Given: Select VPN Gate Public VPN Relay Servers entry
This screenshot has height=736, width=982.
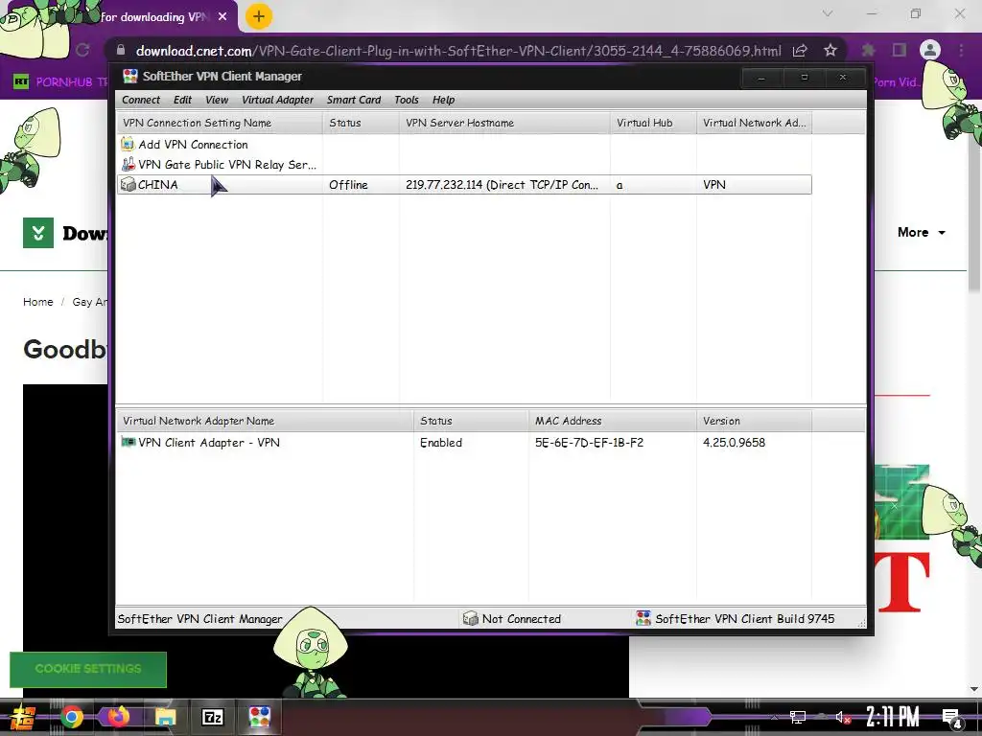Looking at the screenshot, I should tap(227, 165).
